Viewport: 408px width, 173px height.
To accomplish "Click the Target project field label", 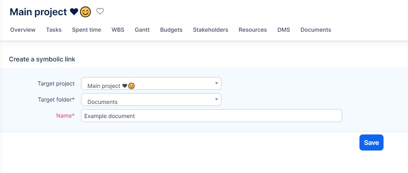I will [56, 83].
